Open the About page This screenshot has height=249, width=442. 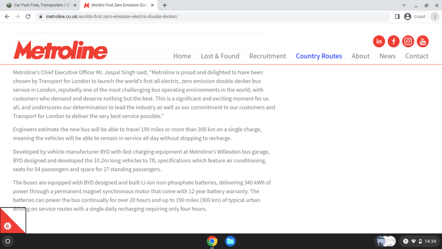coord(360,56)
